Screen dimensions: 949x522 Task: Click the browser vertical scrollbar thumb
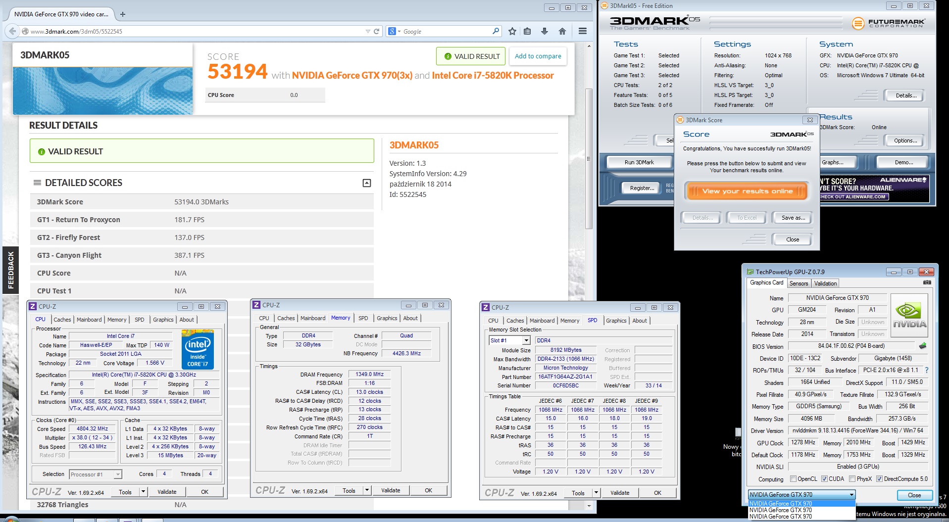(589, 159)
